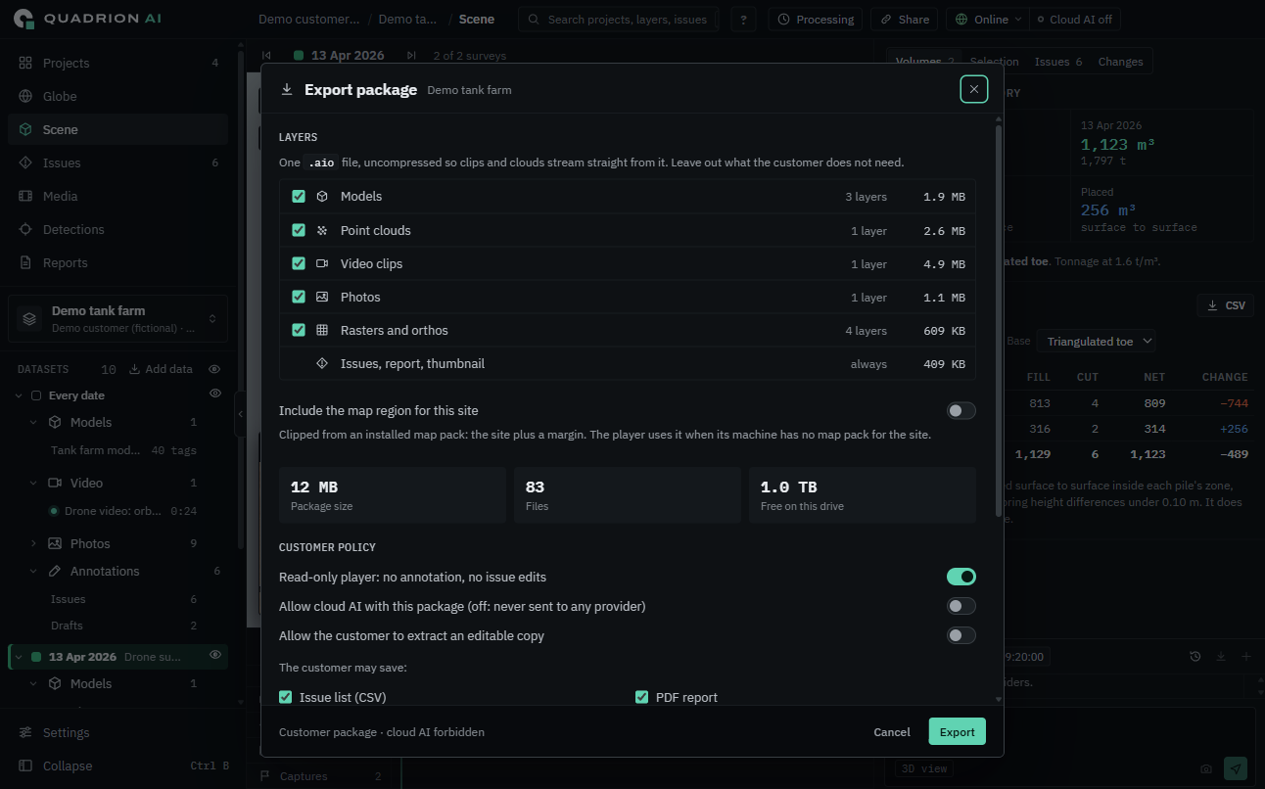The height and width of the screenshot is (789, 1265).
Task: Uncheck the Photos layer checkbox
Action: 299,297
